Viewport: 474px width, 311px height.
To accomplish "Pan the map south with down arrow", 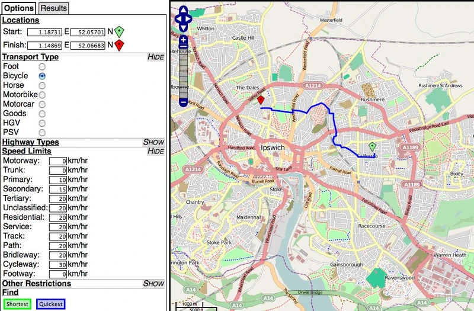I will pyautogui.click(x=184, y=28).
